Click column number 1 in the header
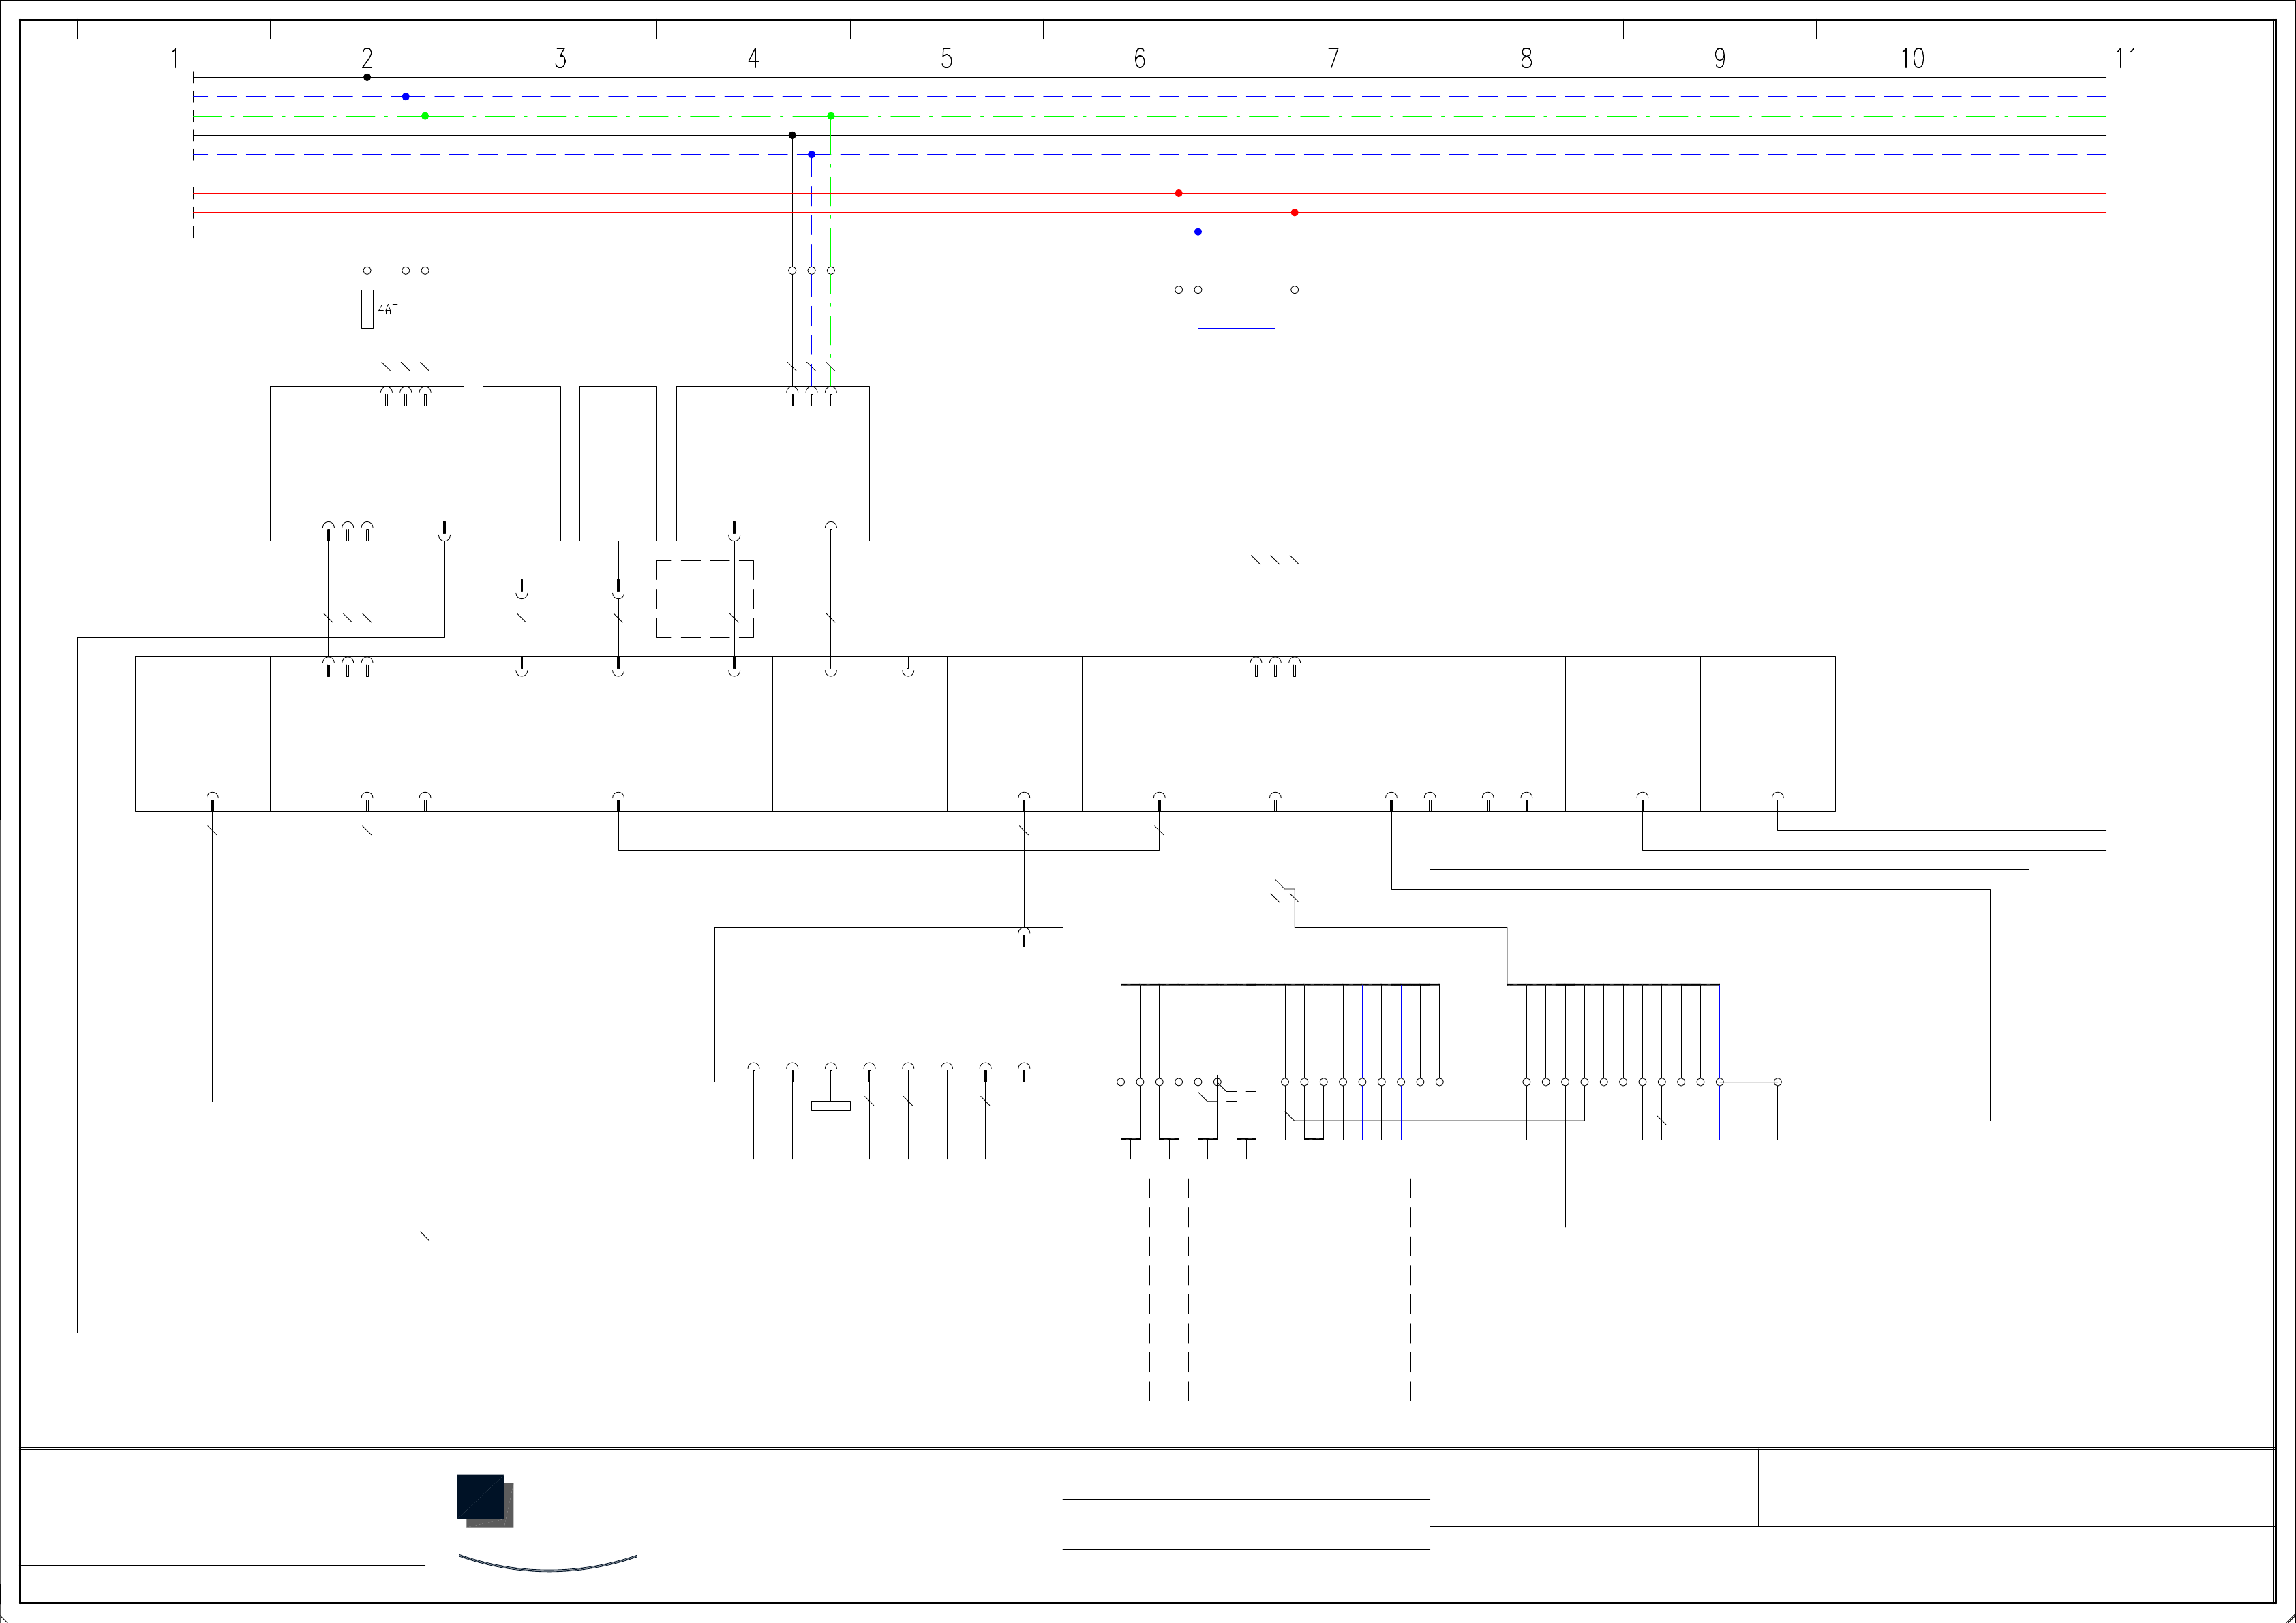This screenshot has height=1623, width=2296. (174, 59)
